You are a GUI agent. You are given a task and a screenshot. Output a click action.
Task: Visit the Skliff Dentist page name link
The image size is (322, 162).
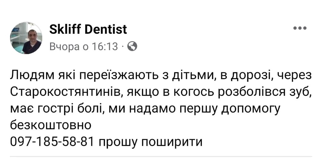point(88,29)
